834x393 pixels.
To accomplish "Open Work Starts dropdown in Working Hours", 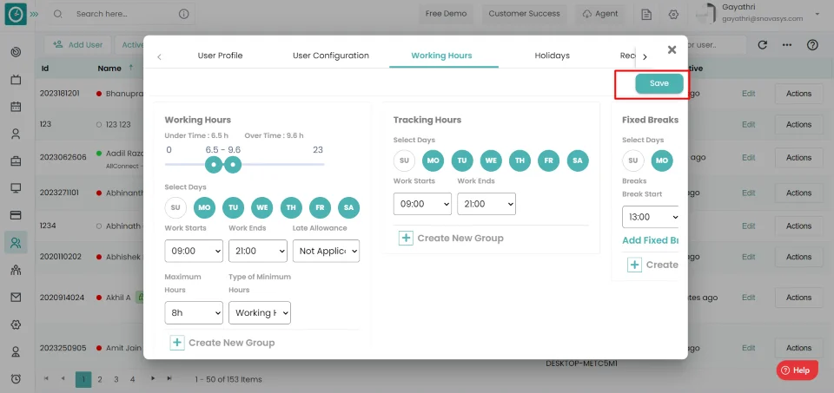I will pos(194,251).
